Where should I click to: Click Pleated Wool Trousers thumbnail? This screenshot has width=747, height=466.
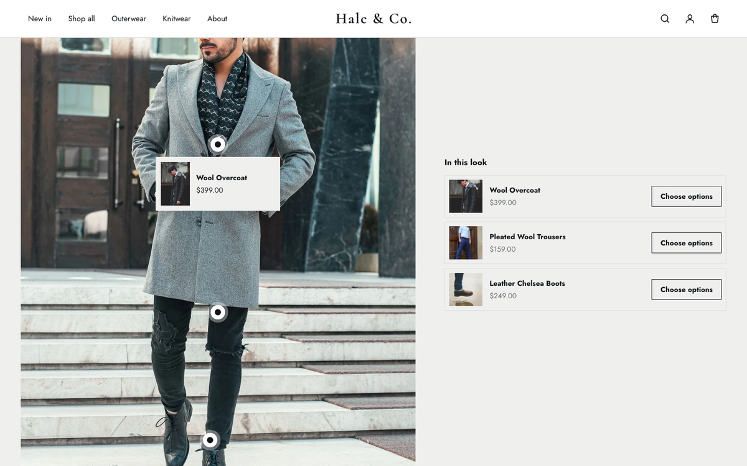coord(466,243)
